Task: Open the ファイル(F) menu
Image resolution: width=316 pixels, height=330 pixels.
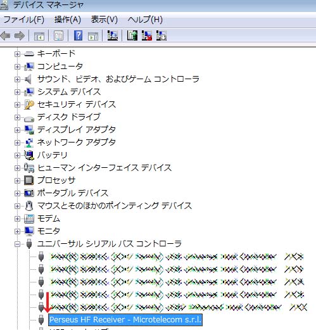Action: pyautogui.click(x=24, y=20)
